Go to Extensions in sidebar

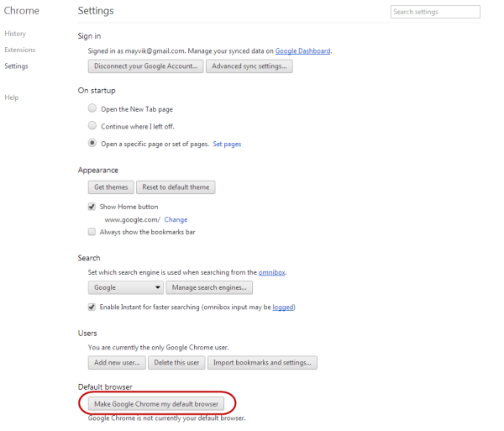click(20, 50)
